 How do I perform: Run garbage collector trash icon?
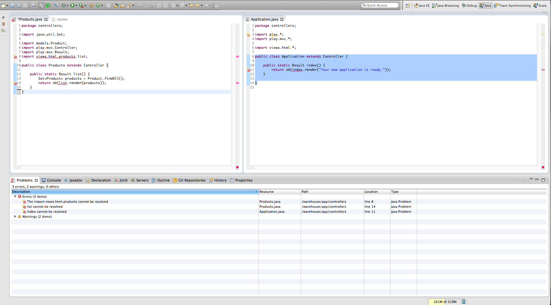point(464,301)
